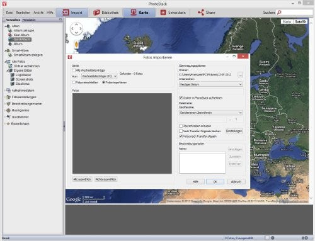
Task: Click Album anlegen in sidebar
Action: point(24,30)
